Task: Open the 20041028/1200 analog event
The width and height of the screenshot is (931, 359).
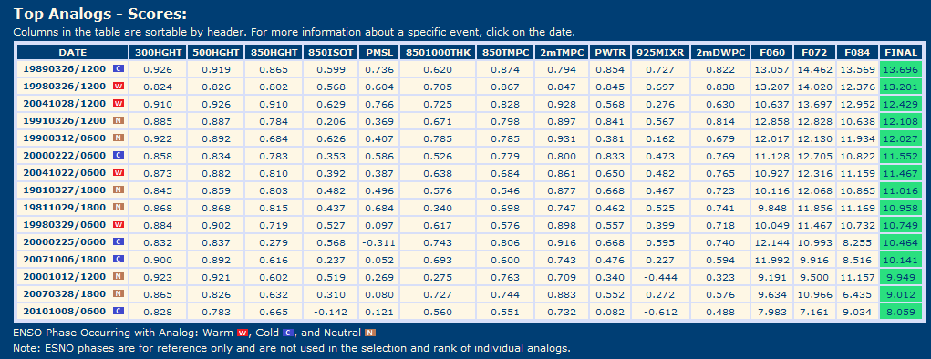Action: click(64, 103)
